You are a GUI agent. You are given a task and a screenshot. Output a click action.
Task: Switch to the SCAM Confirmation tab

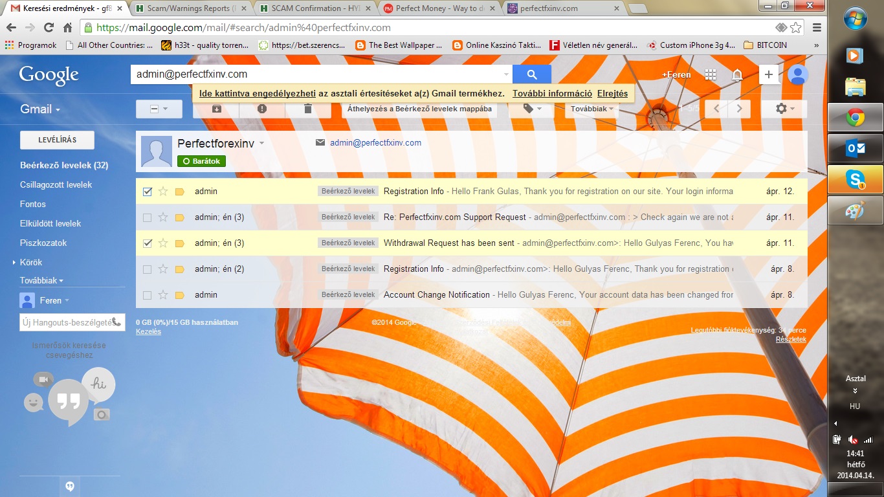point(314,8)
